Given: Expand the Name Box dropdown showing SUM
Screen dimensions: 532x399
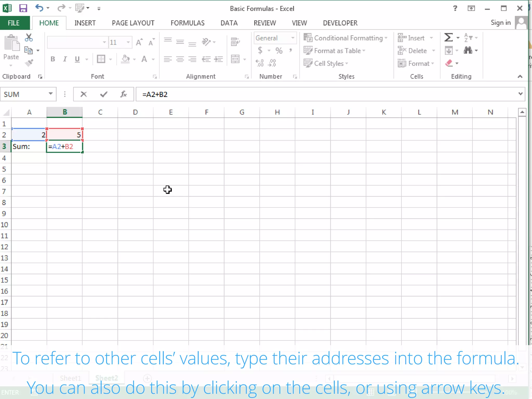Looking at the screenshot, I should click(x=51, y=94).
